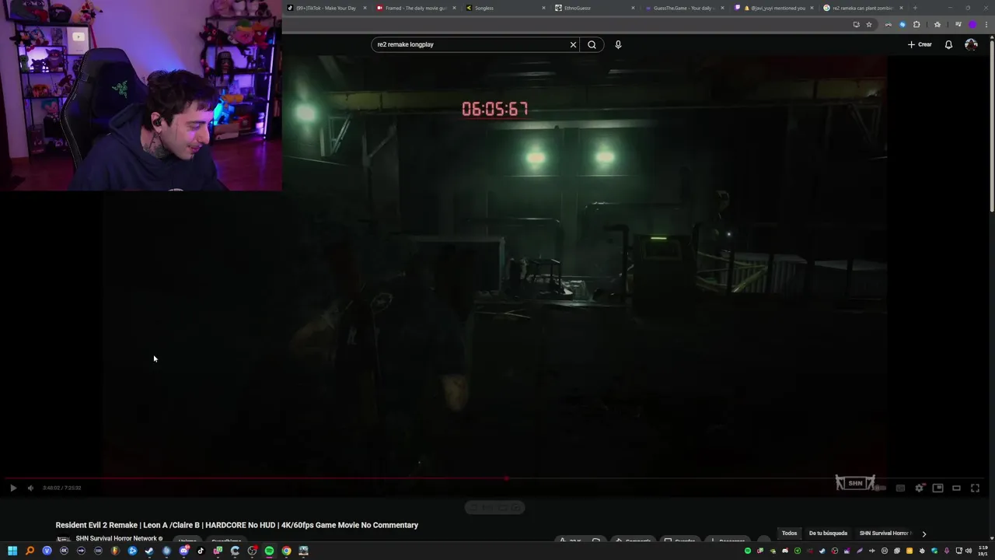
Task: Play the paused YouTube video
Action: [x=13, y=488]
